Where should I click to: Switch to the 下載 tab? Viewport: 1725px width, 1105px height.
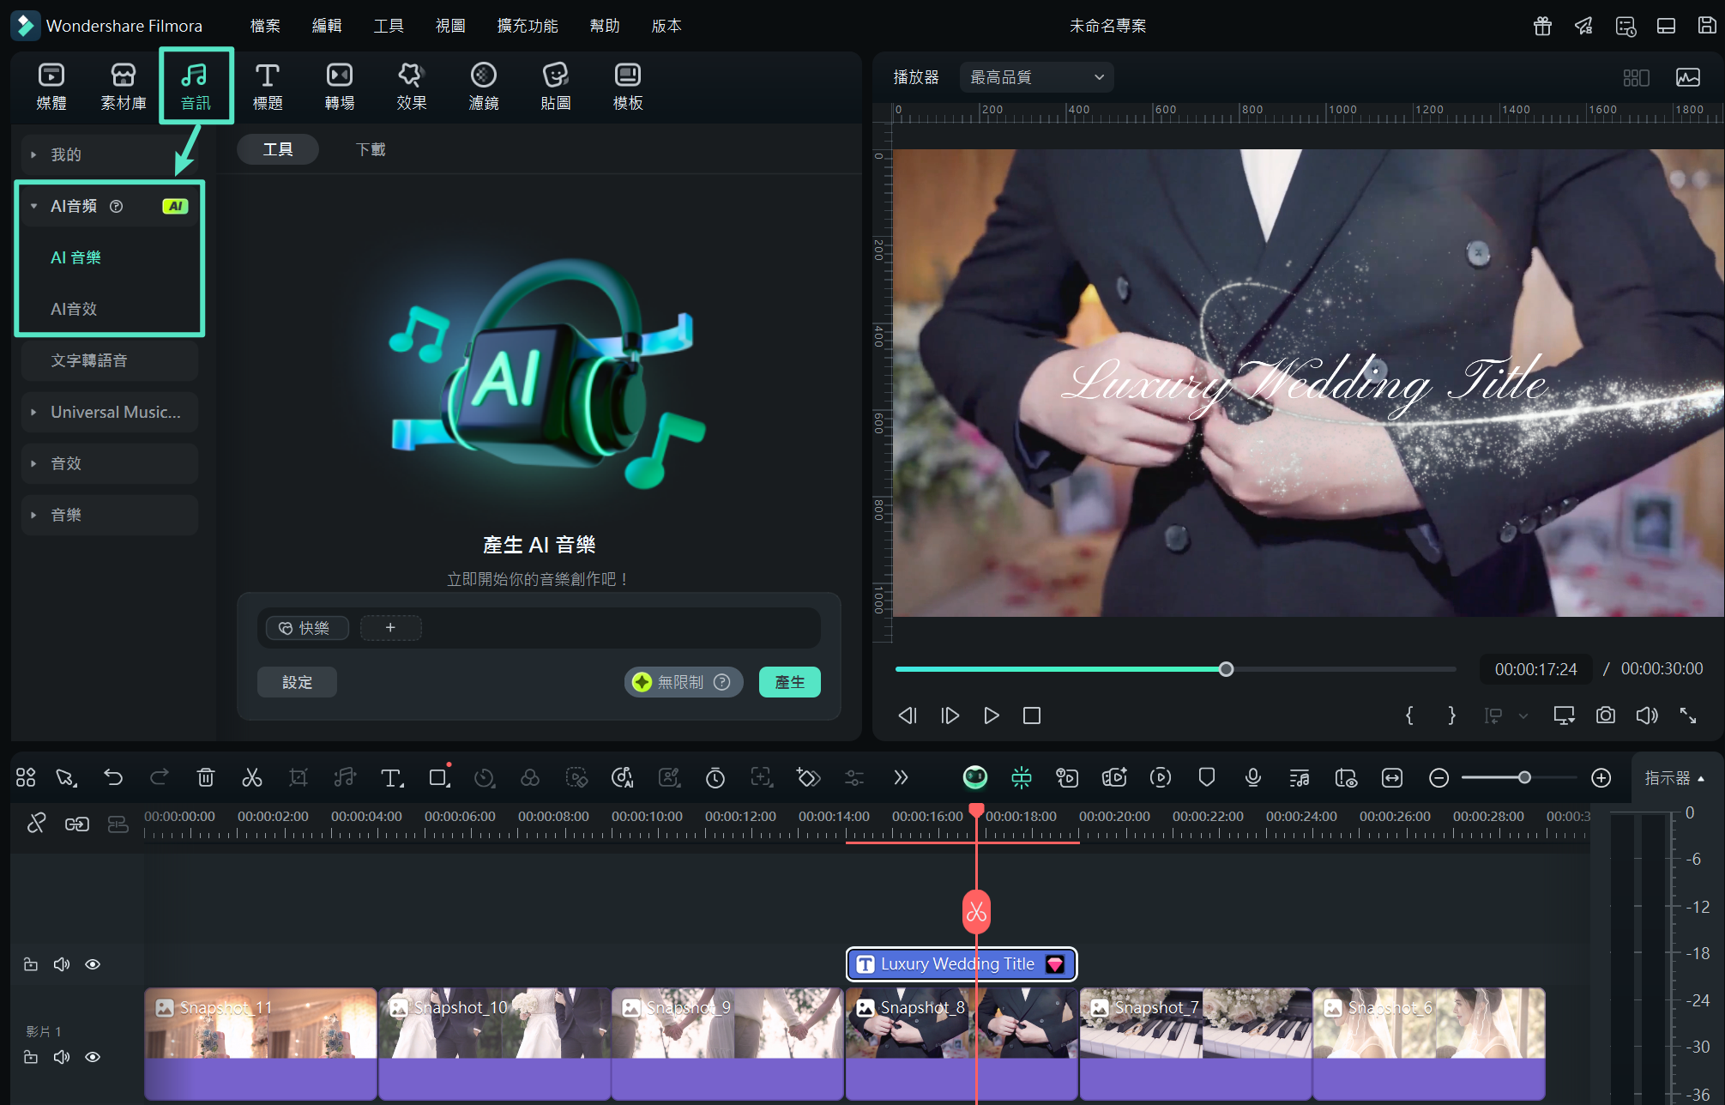(x=371, y=149)
